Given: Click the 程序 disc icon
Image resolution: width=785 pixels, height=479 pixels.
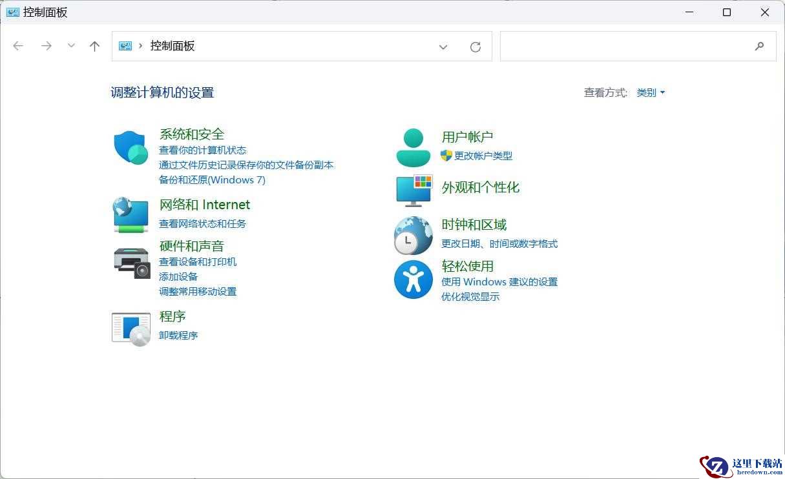Looking at the screenshot, I should coord(131,329).
